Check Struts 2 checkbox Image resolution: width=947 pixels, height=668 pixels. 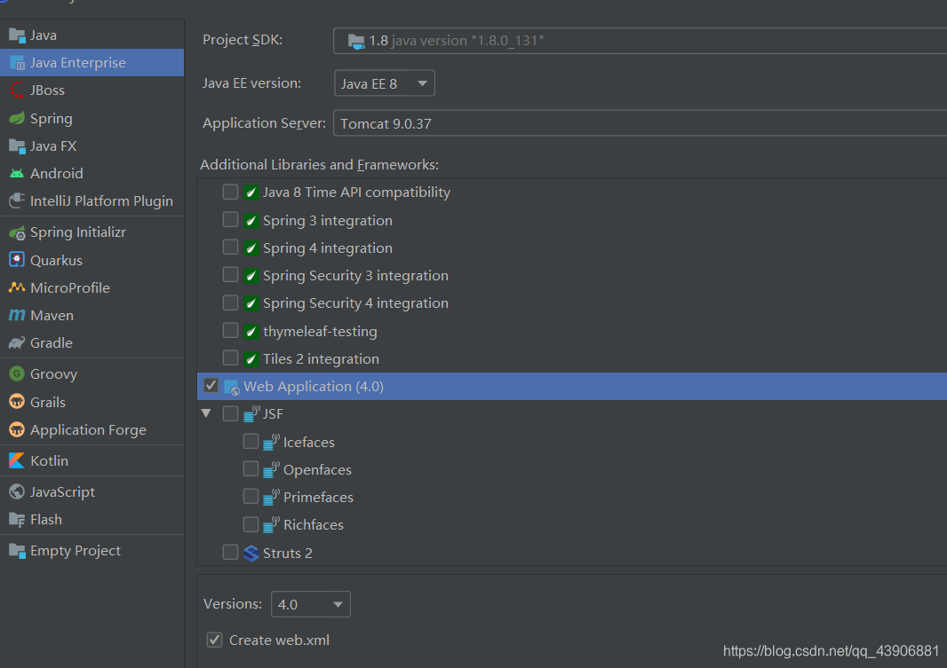pos(230,552)
